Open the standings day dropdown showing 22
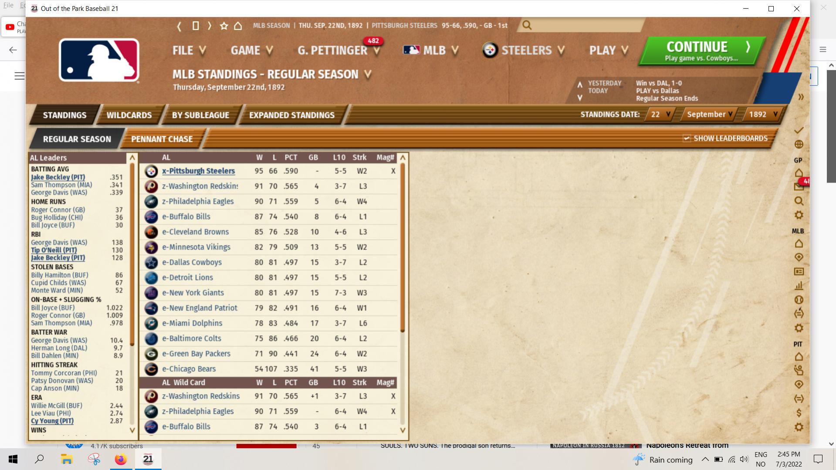 coord(660,115)
